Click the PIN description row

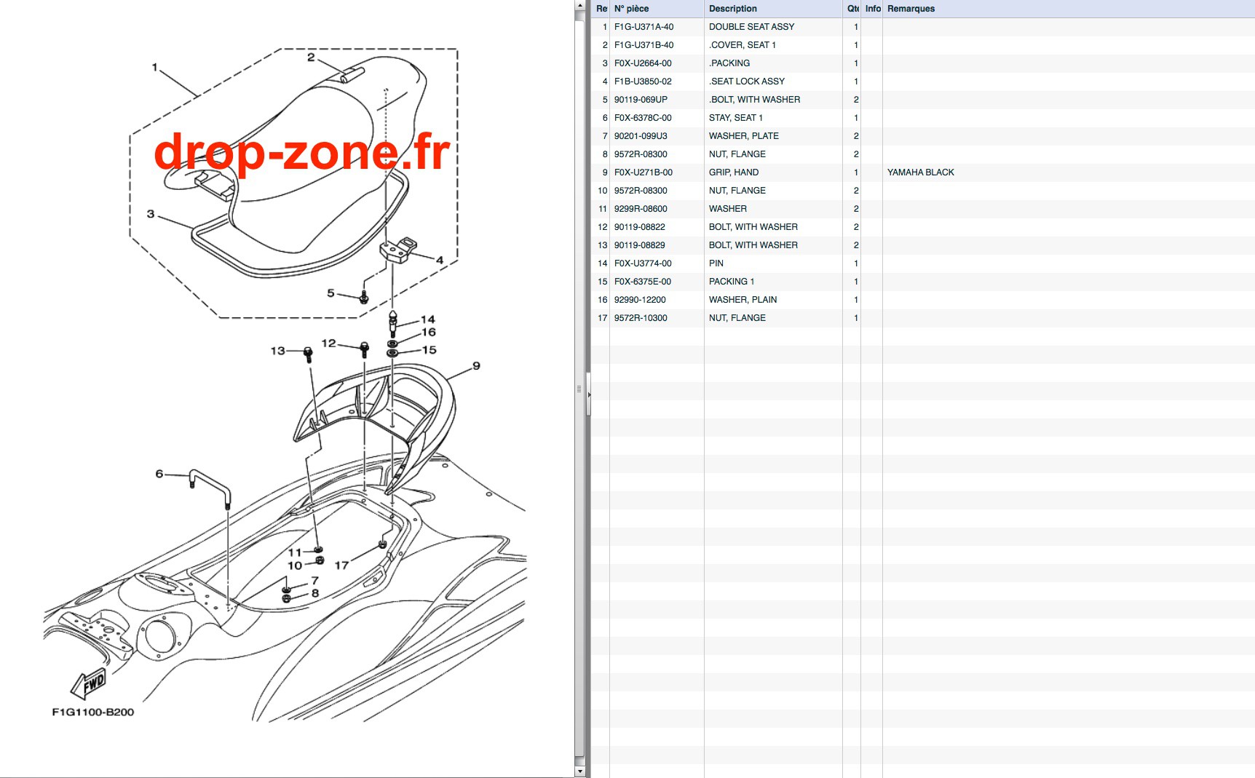point(716,263)
